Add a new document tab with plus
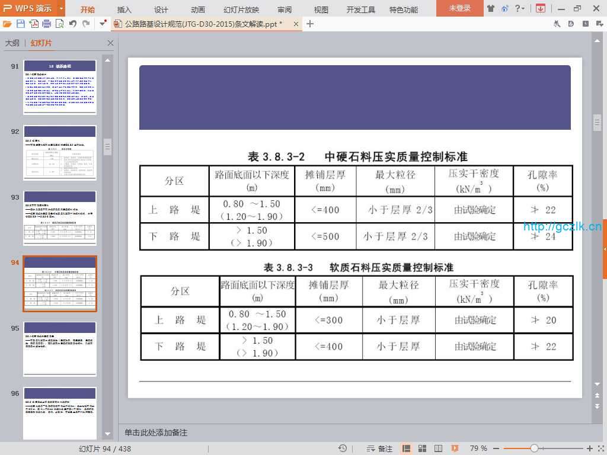 tap(310, 24)
